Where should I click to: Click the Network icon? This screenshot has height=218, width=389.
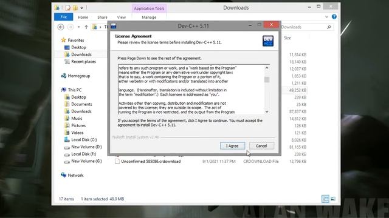[63, 175]
